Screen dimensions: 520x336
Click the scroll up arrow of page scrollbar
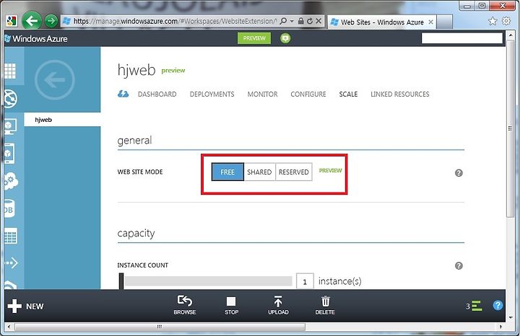511,35
